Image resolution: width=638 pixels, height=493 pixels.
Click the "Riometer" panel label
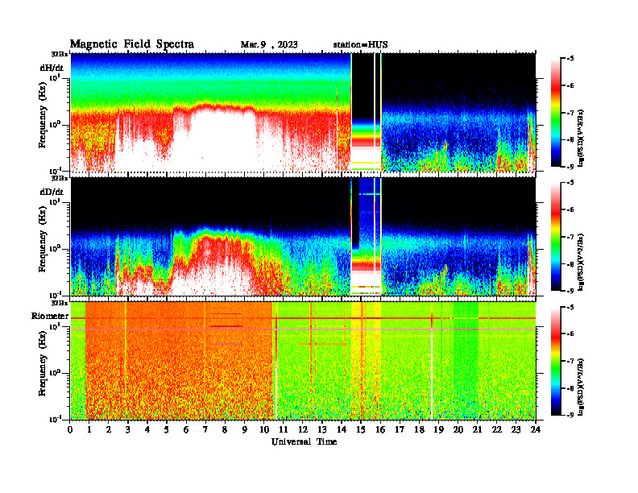point(50,316)
